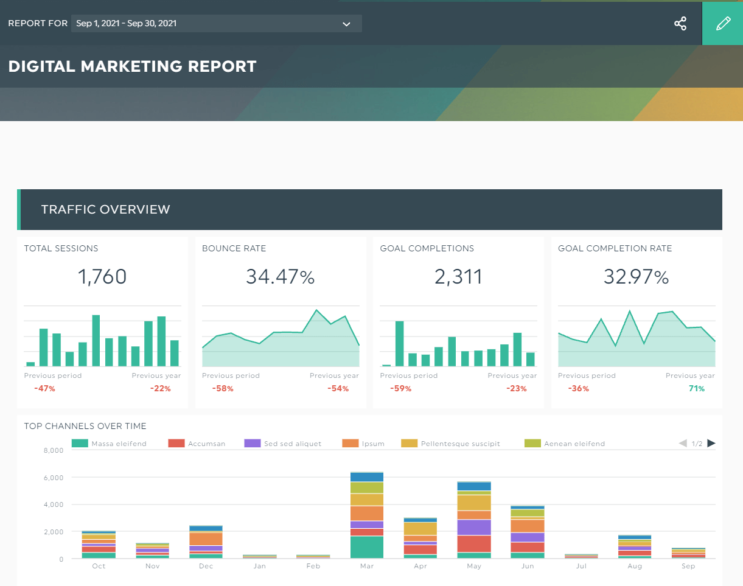Click the -58% previous period value

[x=223, y=388]
